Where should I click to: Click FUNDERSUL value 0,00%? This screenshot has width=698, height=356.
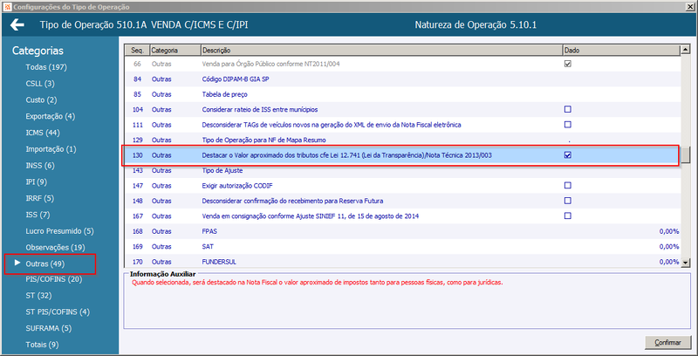[x=669, y=262]
